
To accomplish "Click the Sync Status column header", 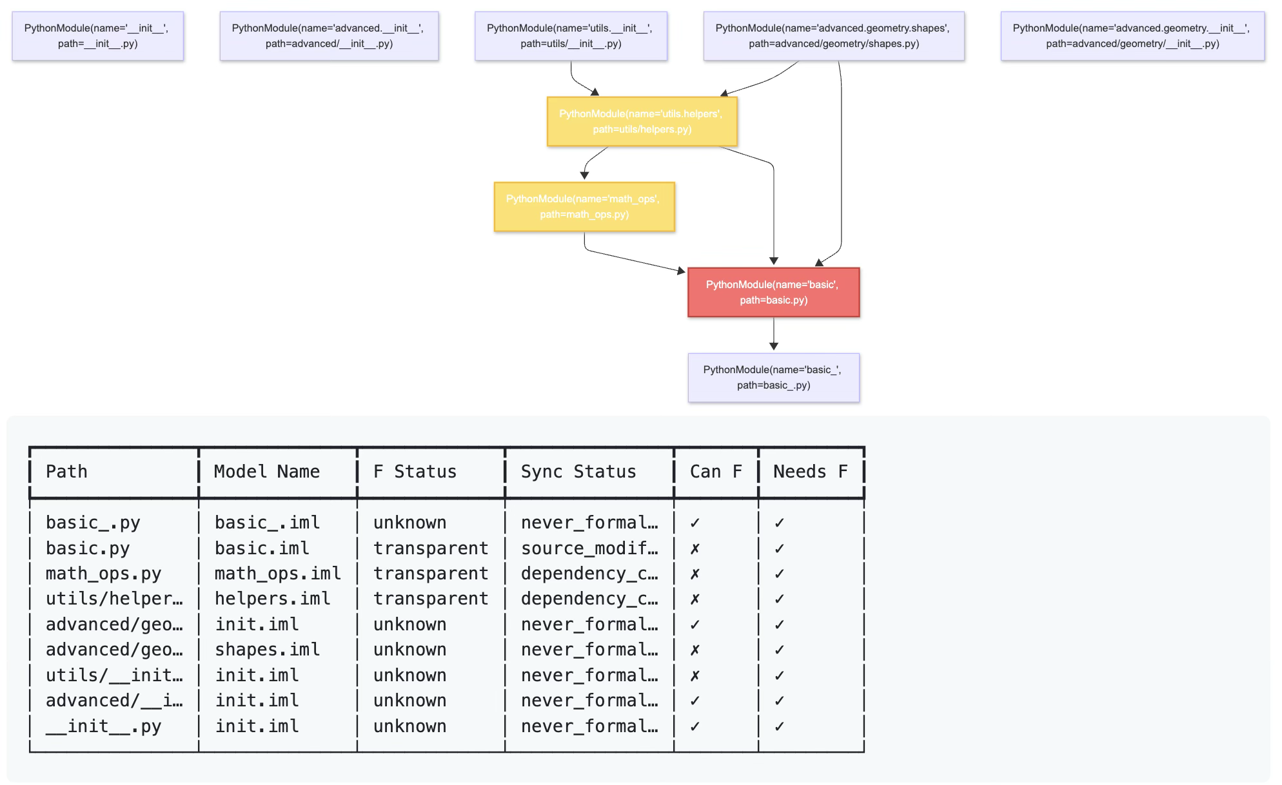I will pyautogui.click(x=578, y=471).
